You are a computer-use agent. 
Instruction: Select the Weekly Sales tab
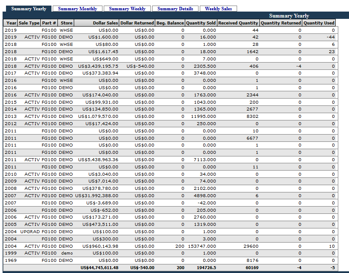click(218, 9)
